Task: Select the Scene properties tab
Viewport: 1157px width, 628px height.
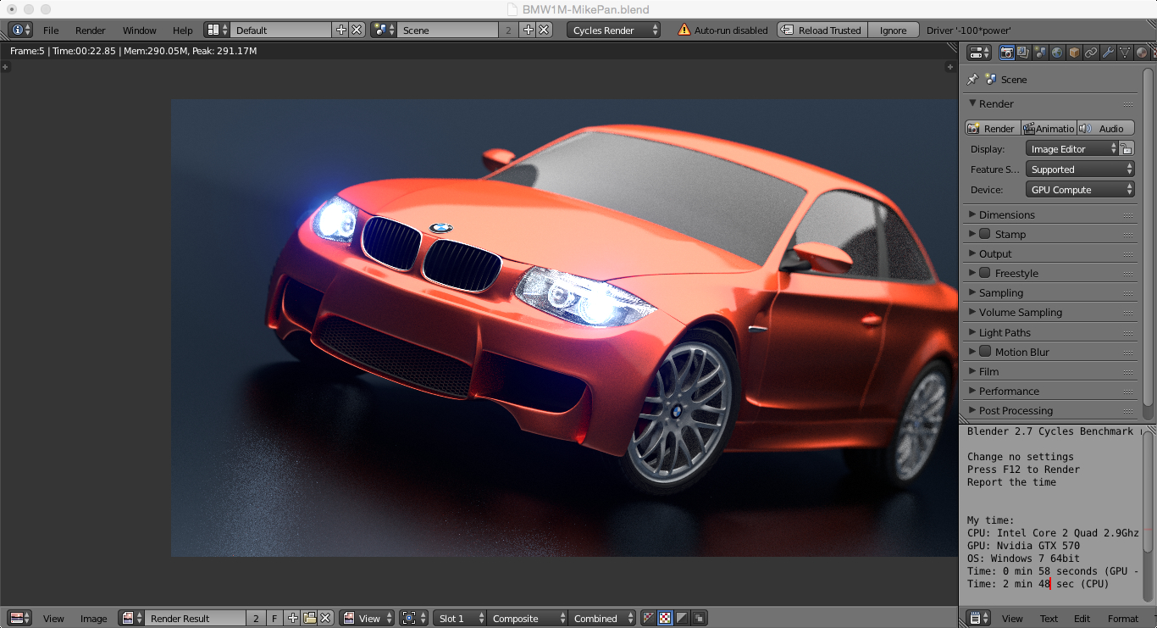Action: click(1040, 53)
